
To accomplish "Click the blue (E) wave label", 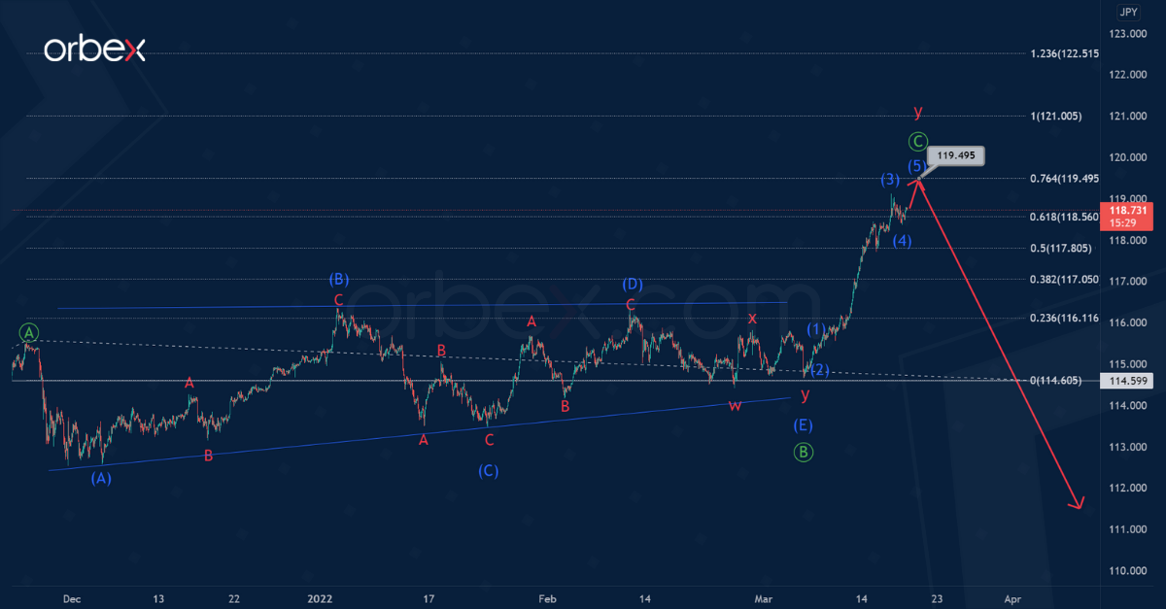I will (802, 424).
